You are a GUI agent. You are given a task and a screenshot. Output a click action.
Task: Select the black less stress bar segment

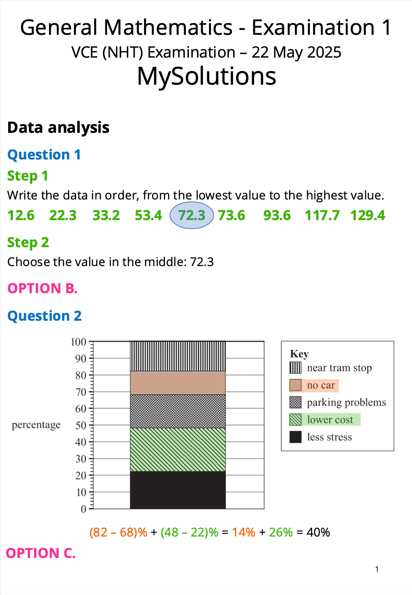(178, 490)
